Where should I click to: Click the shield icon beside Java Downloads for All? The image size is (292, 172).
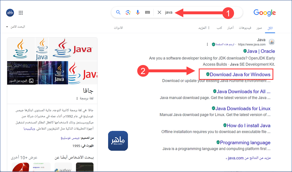coord(214,91)
